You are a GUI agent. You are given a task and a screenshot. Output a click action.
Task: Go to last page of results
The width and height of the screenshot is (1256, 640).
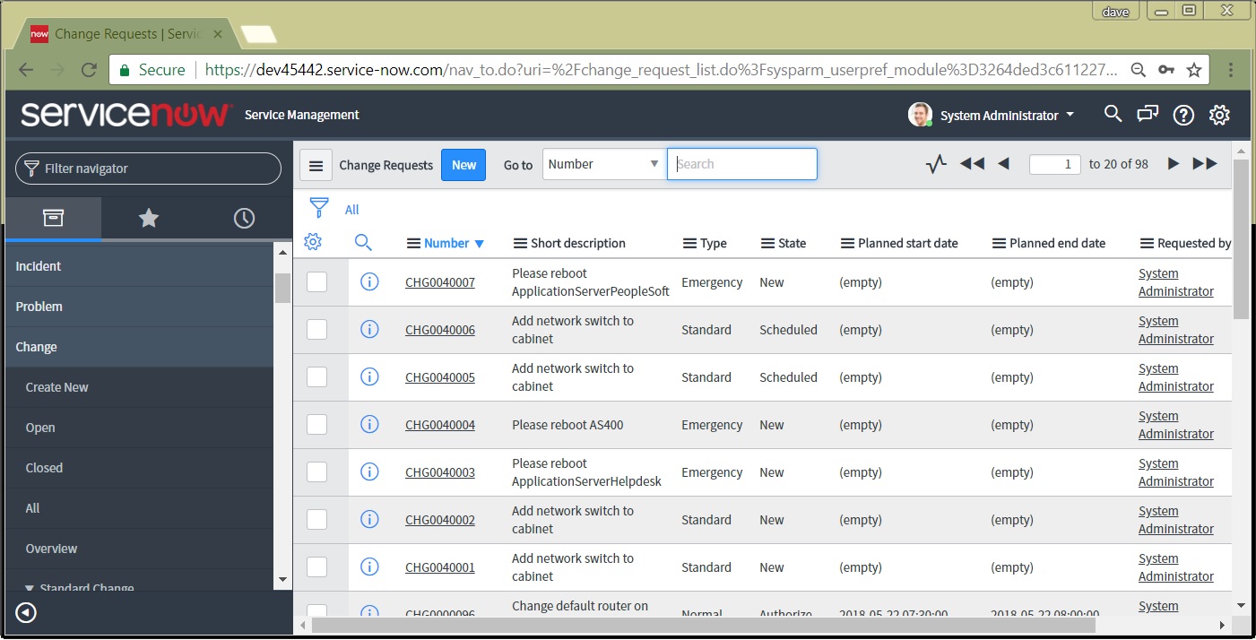[1205, 164]
